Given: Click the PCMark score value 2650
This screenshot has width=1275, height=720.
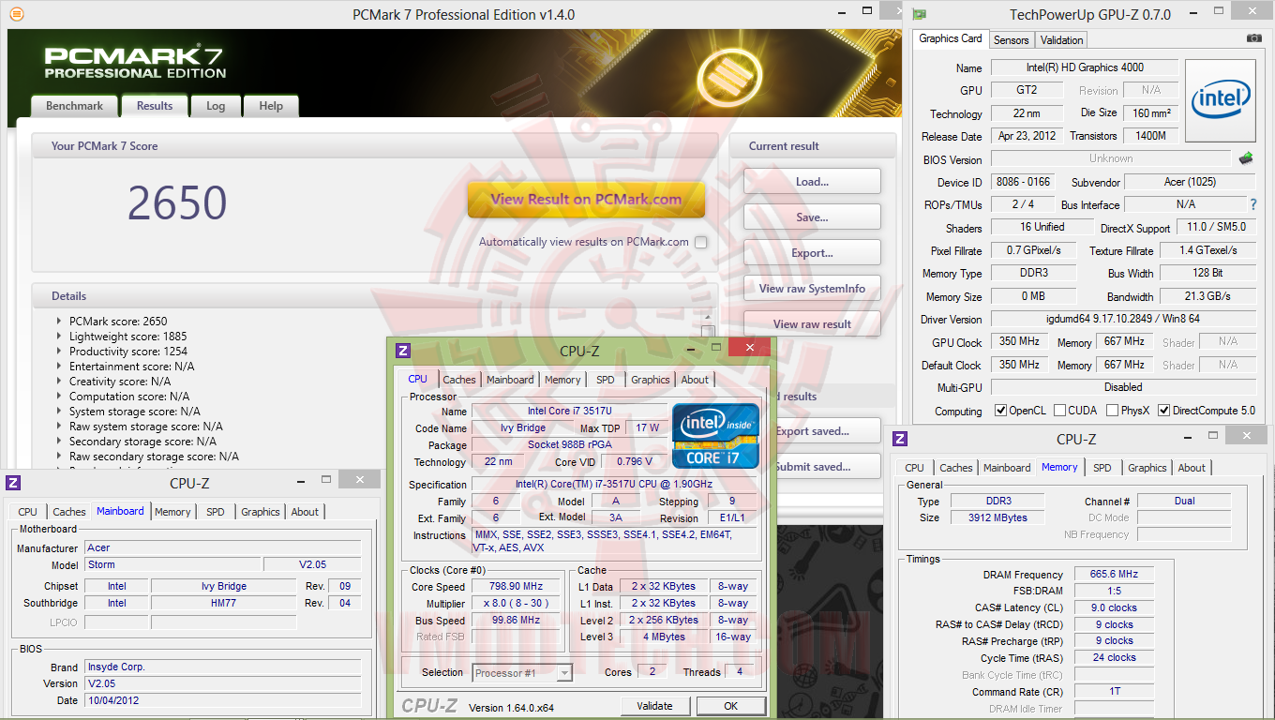Looking at the screenshot, I should click(x=177, y=202).
